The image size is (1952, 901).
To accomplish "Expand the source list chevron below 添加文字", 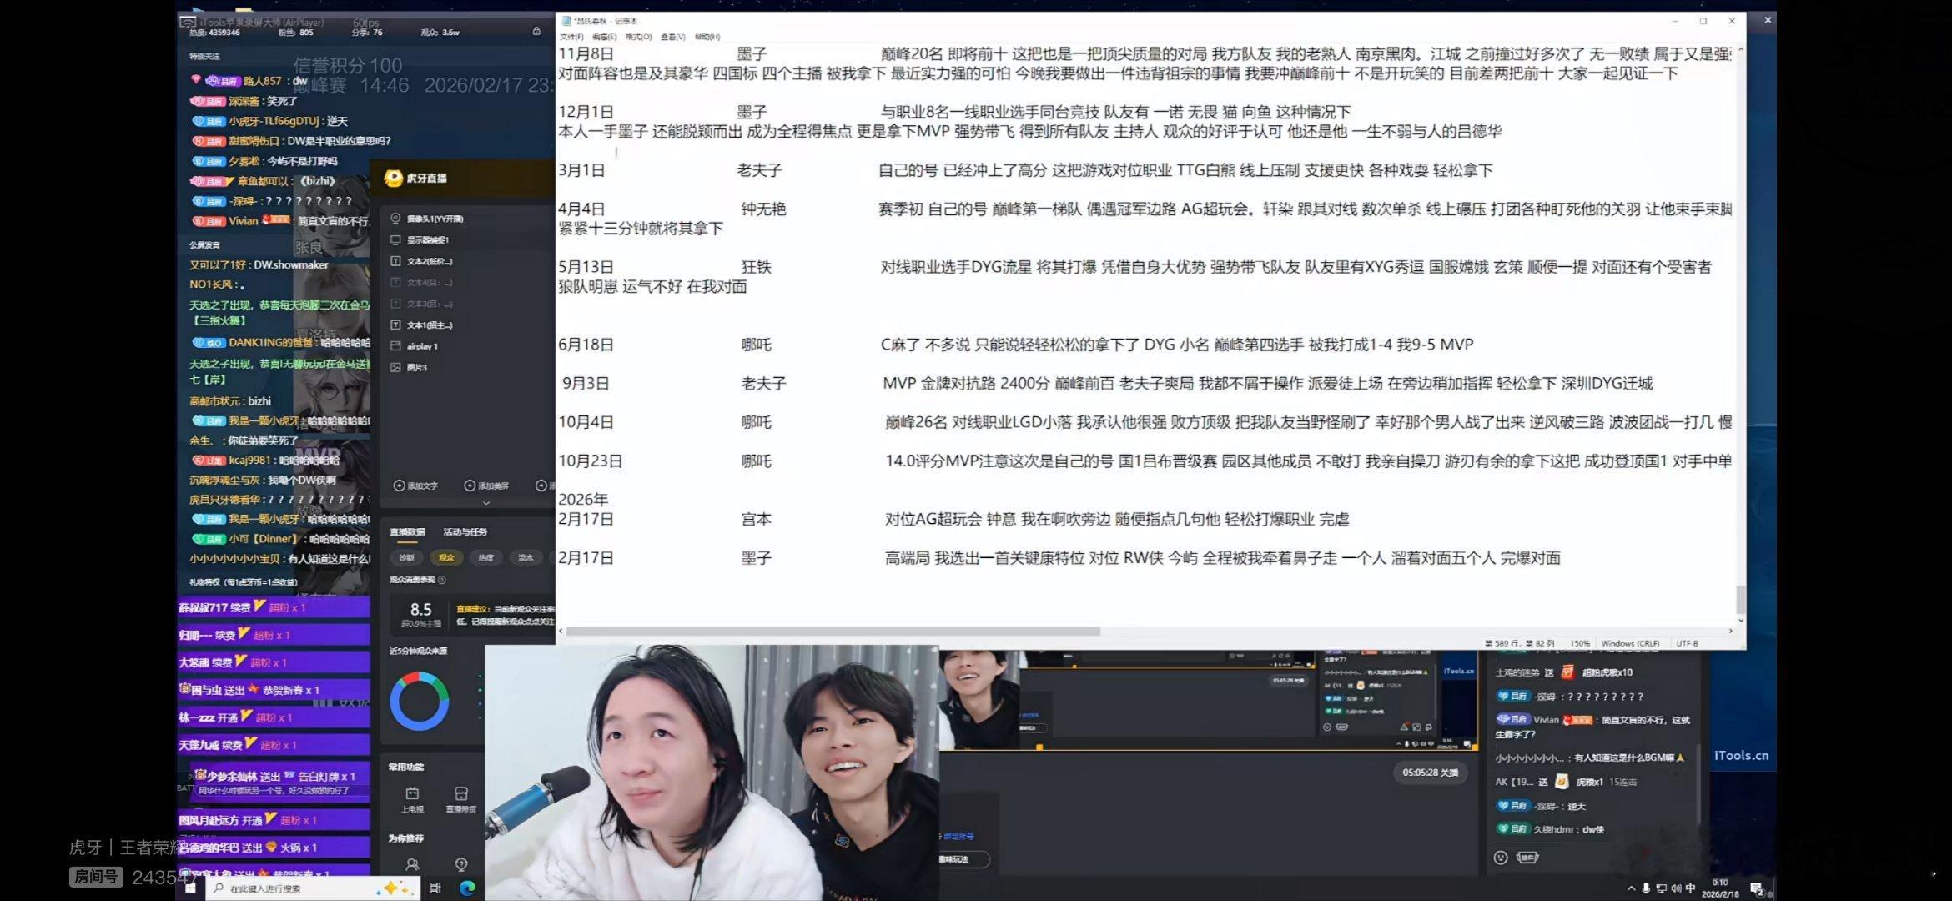I will [486, 503].
